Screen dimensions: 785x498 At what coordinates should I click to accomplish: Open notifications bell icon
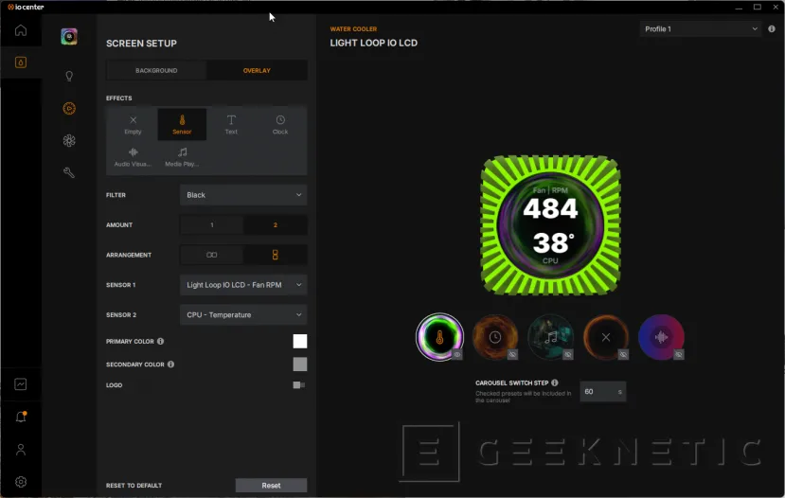point(21,417)
